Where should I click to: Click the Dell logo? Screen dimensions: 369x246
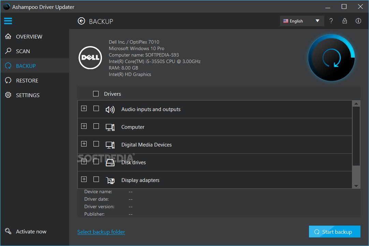(90, 58)
